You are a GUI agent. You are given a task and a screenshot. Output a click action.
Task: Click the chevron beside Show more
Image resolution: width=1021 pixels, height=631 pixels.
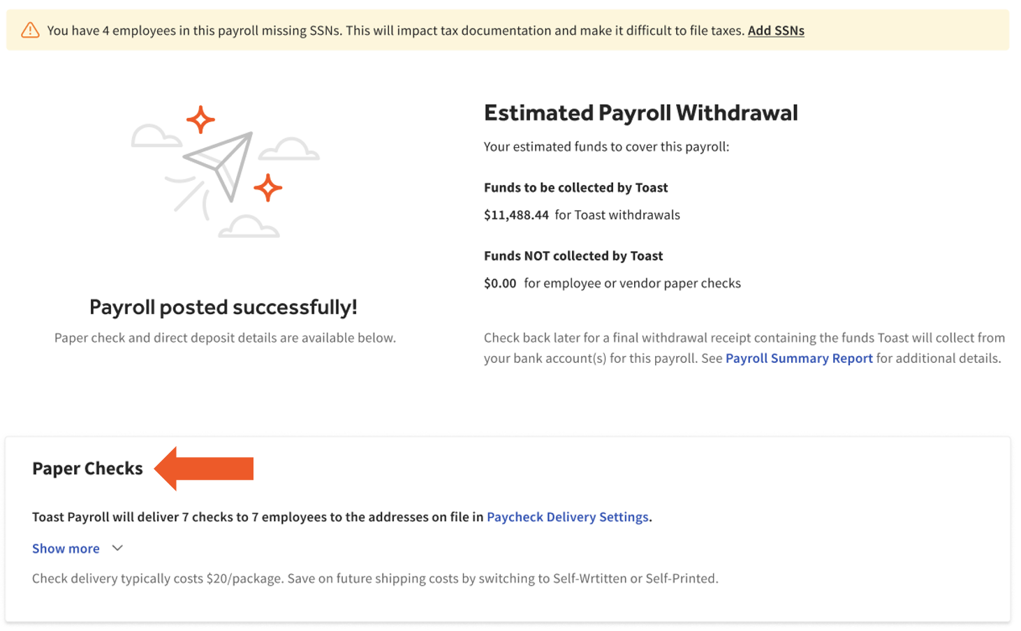(x=116, y=549)
